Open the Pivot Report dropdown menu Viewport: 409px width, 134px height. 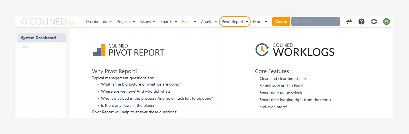tap(235, 22)
